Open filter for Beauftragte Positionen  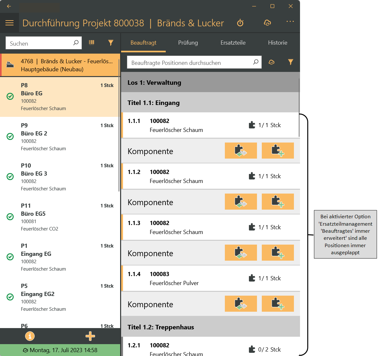[x=290, y=62]
